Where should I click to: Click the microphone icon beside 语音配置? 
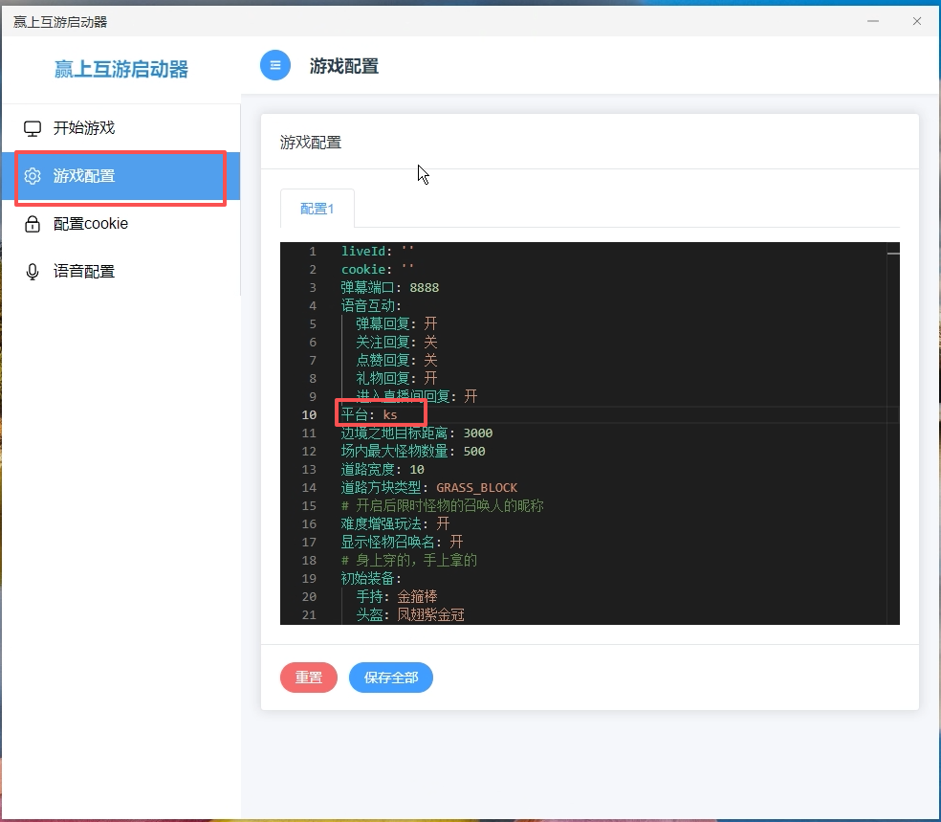tap(33, 272)
